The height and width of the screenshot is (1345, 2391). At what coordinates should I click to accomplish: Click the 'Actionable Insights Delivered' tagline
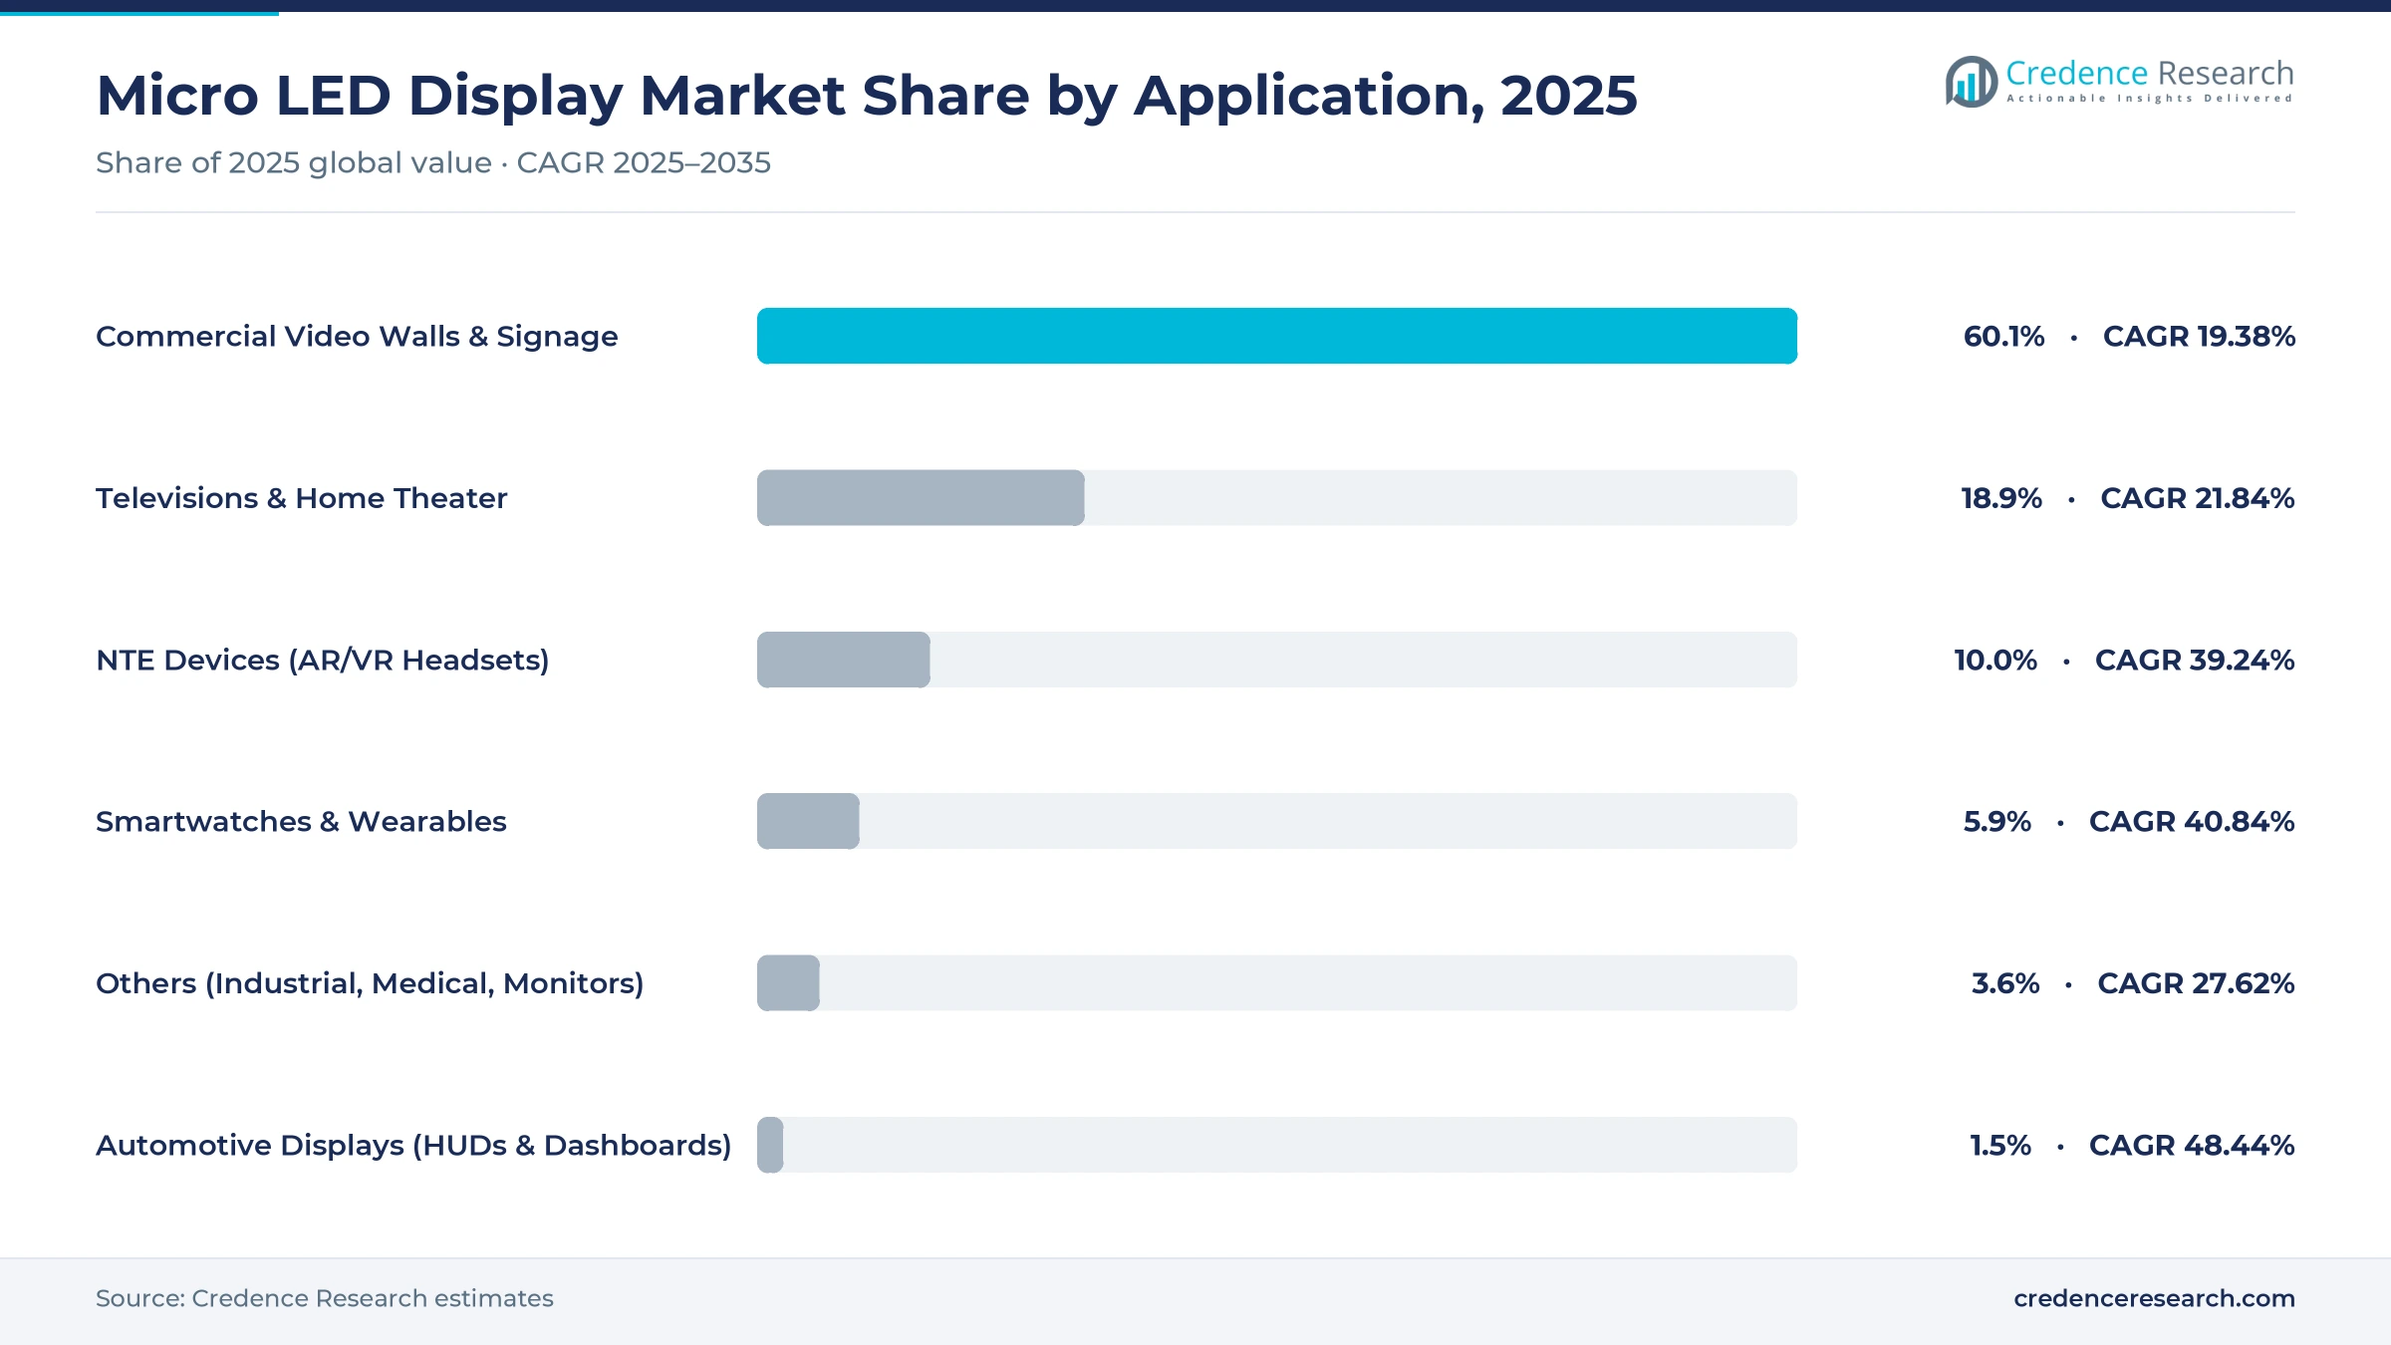tap(2149, 99)
